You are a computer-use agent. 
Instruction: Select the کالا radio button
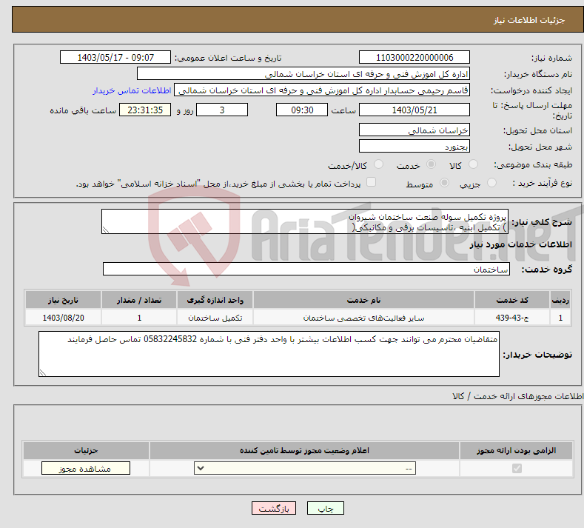click(x=473, y=164)
